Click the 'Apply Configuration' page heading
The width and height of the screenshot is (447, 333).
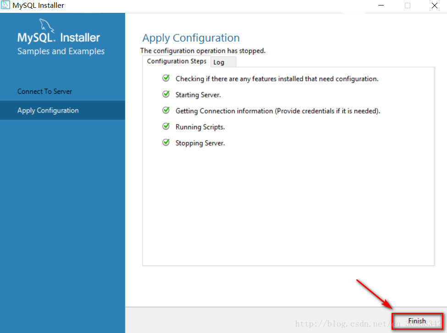pos(191,38)
